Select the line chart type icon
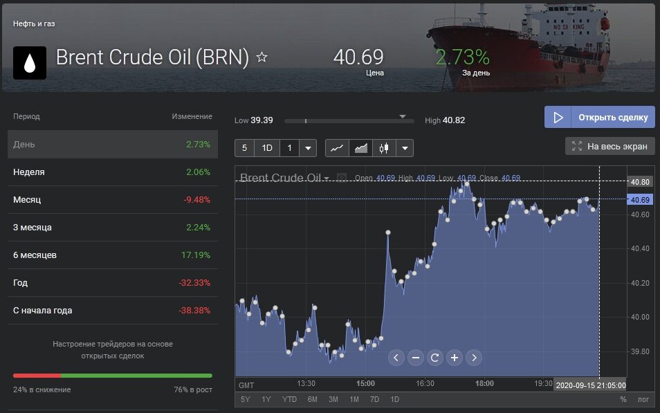 pyautogui.click(x=337, y=147)
